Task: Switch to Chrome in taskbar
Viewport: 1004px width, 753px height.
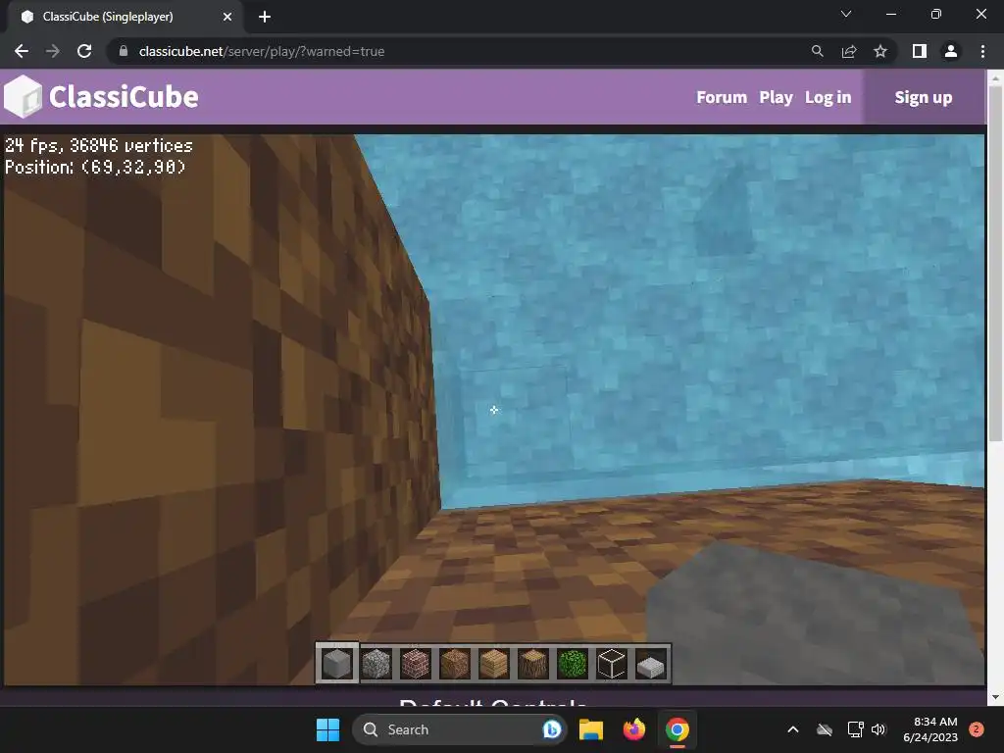Action: pos(677,729)
